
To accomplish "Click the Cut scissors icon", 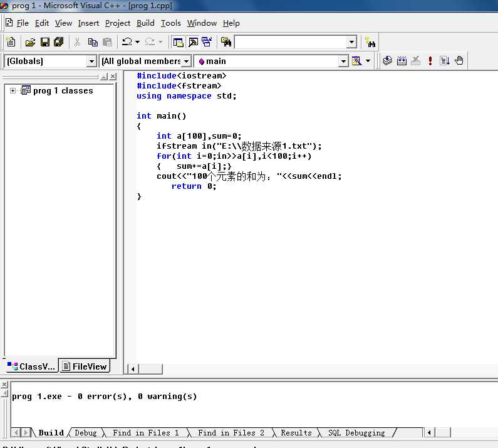I will pyautogui.click(x=77, y=42).
